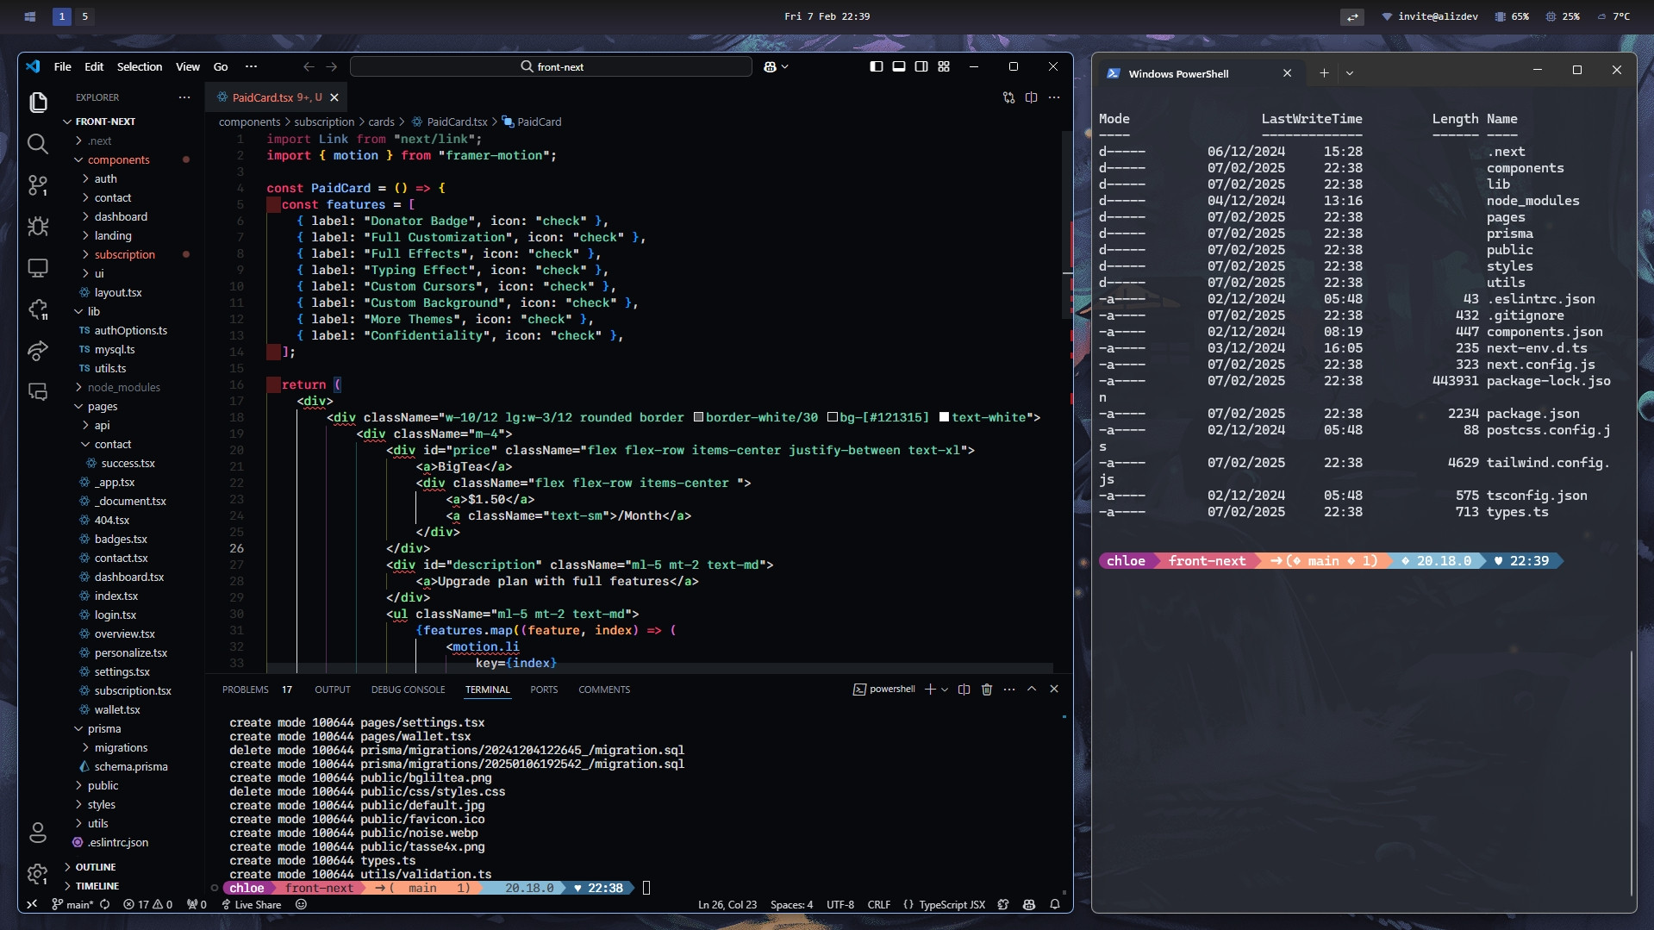Open the Source Control view
Screen dimensions: 1654x930
[x=38, y=184]
